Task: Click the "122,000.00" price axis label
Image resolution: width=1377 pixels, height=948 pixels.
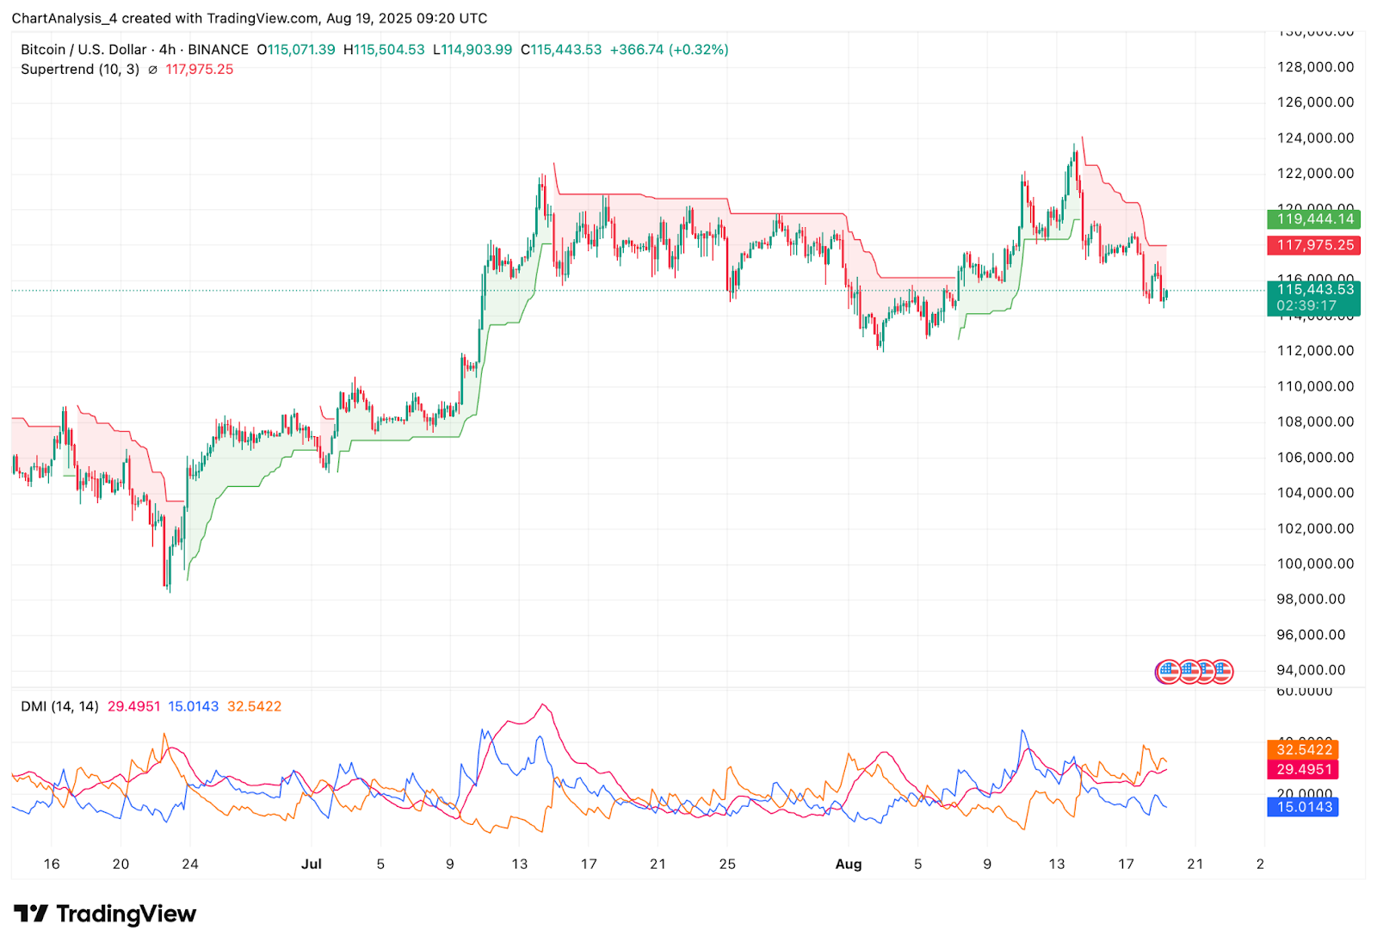Action: click(x=1315, y=174)
